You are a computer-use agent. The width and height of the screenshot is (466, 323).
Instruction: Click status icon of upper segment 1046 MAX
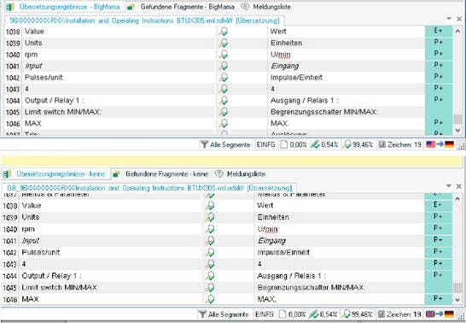(x=224, y=123)
